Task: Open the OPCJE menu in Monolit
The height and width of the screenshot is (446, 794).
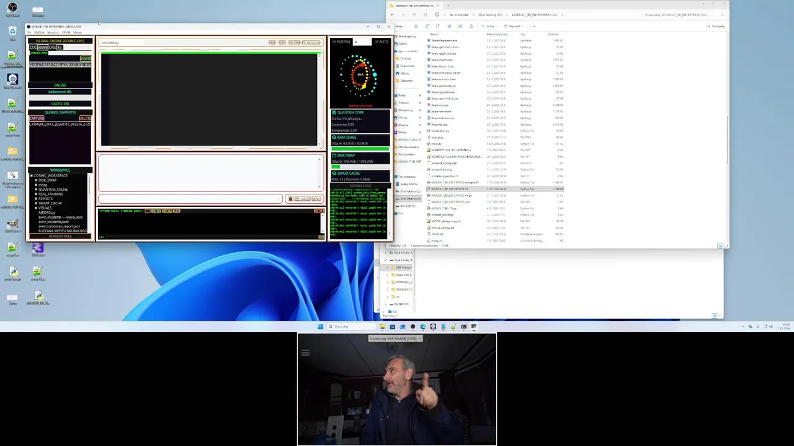Action: click(x=66, y=32)
